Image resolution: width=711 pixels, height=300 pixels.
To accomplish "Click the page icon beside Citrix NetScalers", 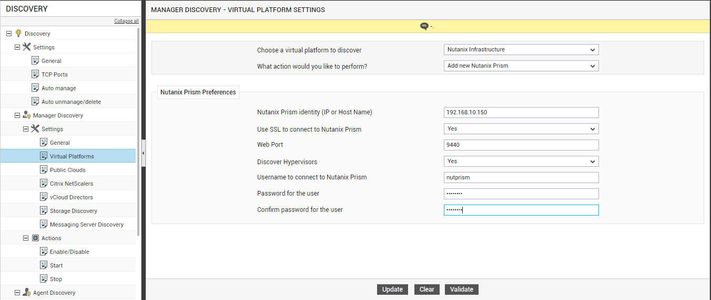I will (x=44, y=183).
